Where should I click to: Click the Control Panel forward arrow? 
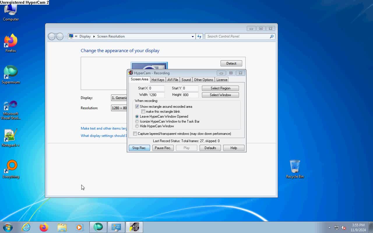point(60,36)
